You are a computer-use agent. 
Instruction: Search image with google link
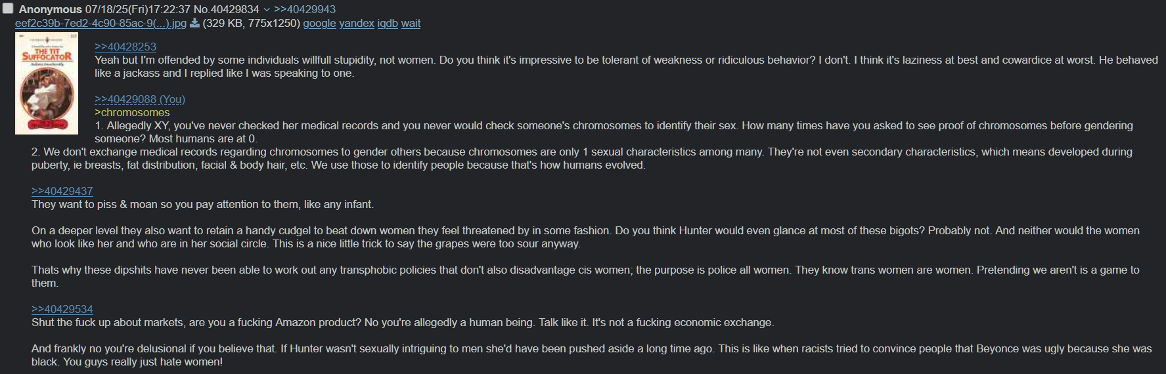coord(319,24)
